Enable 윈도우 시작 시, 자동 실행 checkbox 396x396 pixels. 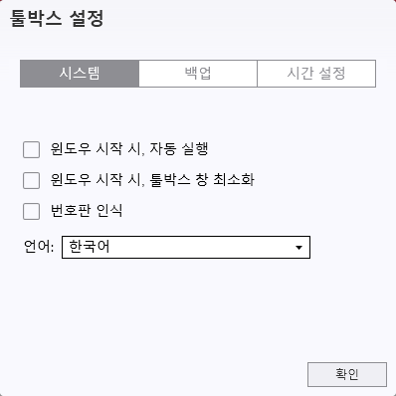pos(31,149)
